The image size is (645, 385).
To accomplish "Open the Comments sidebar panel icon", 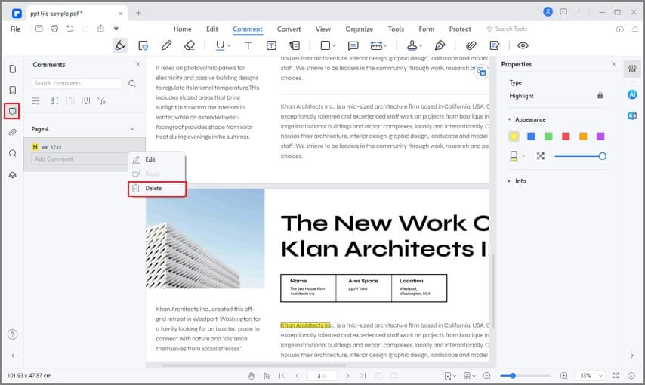I will [12, 111].
